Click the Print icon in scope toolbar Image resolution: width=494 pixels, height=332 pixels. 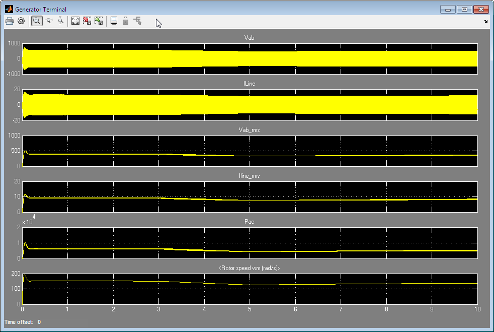pyautogui.click(x=9, y=21)
